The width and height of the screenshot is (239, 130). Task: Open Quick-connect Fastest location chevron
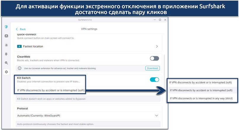point(157,46)
